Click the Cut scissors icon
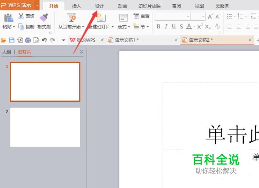259x188 pixels. (x=21, y=16)
